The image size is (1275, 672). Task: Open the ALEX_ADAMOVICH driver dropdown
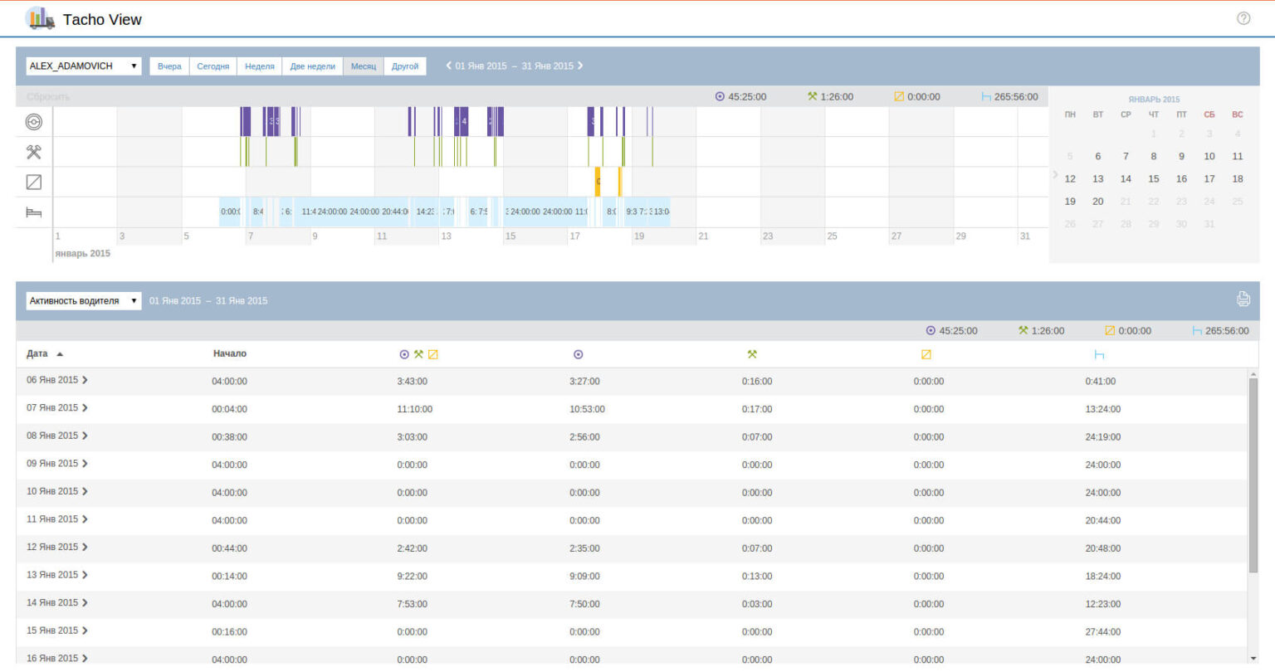coord(83,66)
